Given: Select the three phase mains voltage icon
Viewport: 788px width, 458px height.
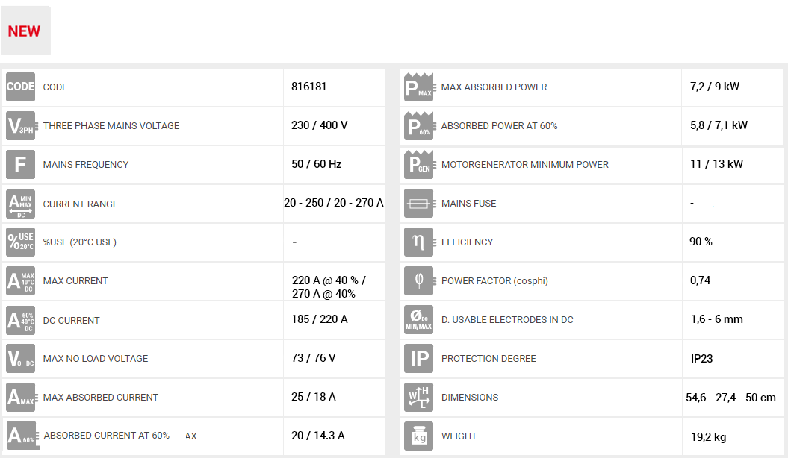Looking at the screenshot, I should point(21,125).
